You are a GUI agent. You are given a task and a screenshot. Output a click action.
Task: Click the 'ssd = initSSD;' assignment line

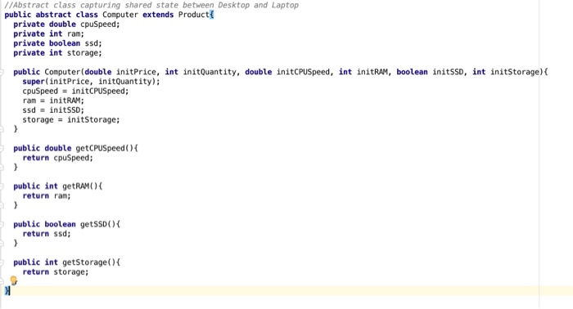pyautogui.click(x=53, y=110)
